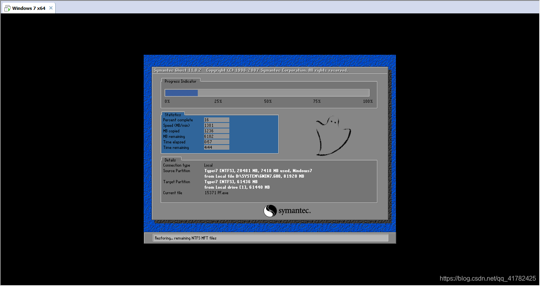Click the "Progress Indicator" group title
The width and height of the screenshot is (540, 286).
point(180,81)
